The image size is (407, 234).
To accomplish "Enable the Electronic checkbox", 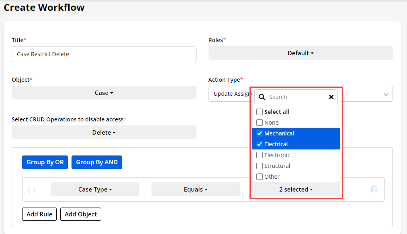I will (x=260, y=155).
